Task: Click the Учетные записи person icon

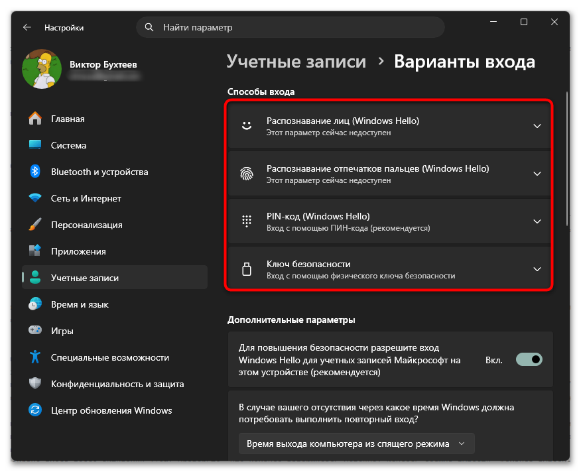Action: tap(35, 277)
